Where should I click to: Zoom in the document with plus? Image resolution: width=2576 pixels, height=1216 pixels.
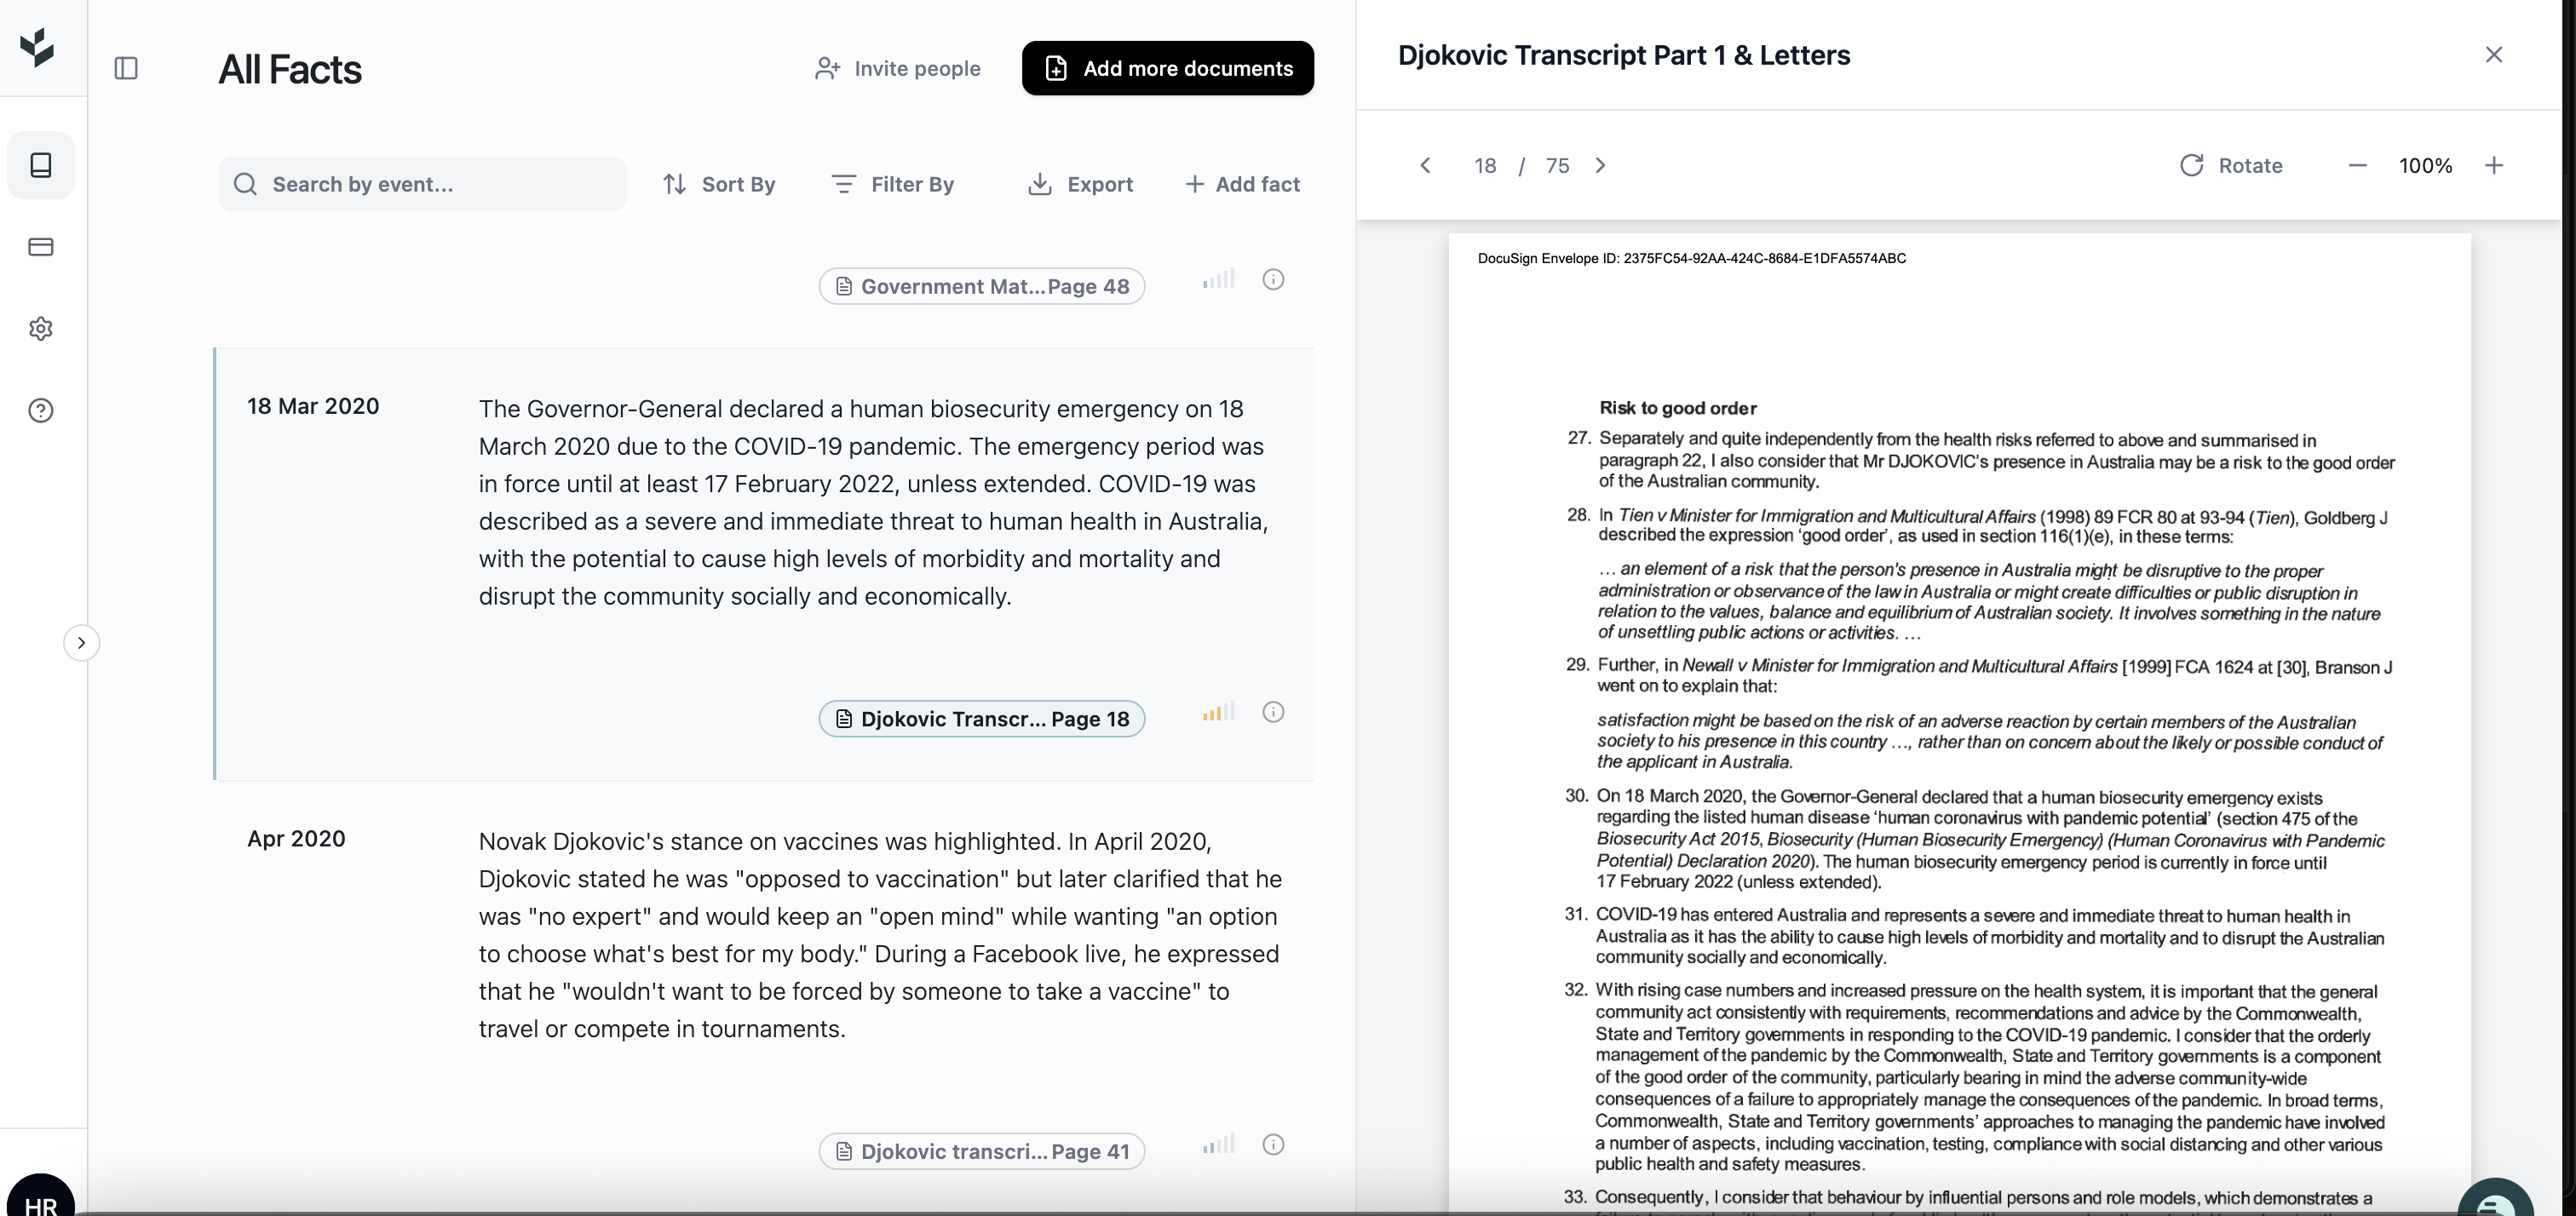tap(2494, 165)
